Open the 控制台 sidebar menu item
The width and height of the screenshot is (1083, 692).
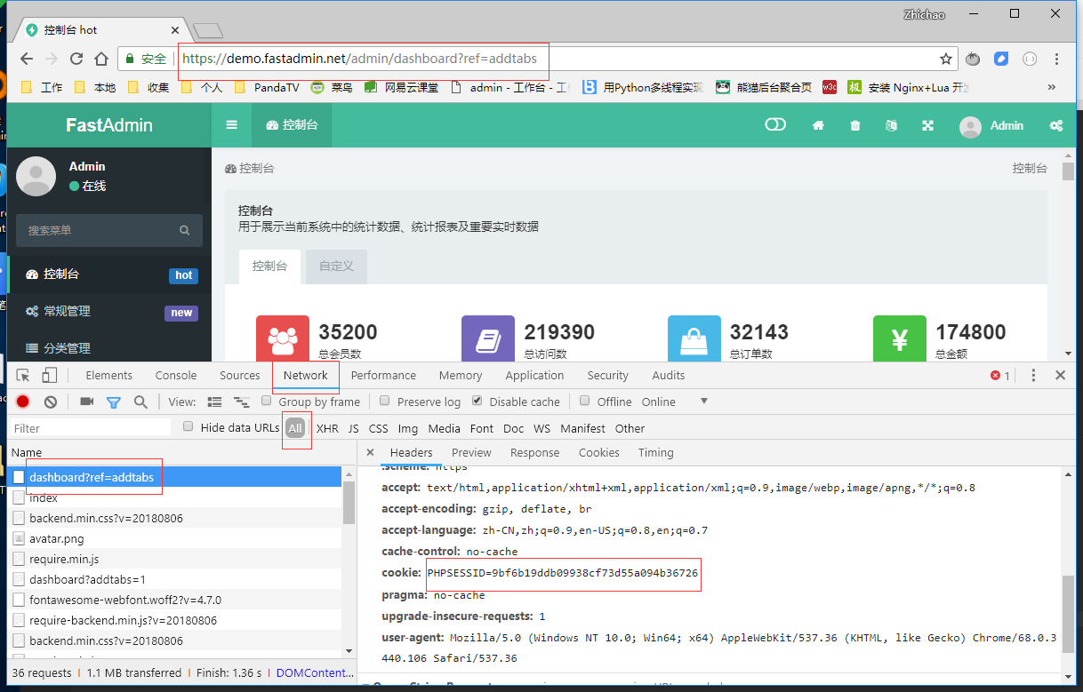click(x=109, y=274)
